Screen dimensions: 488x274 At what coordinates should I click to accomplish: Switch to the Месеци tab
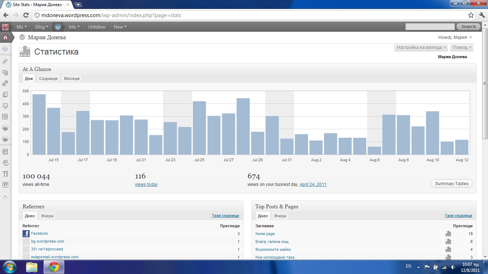coord(72,78)
